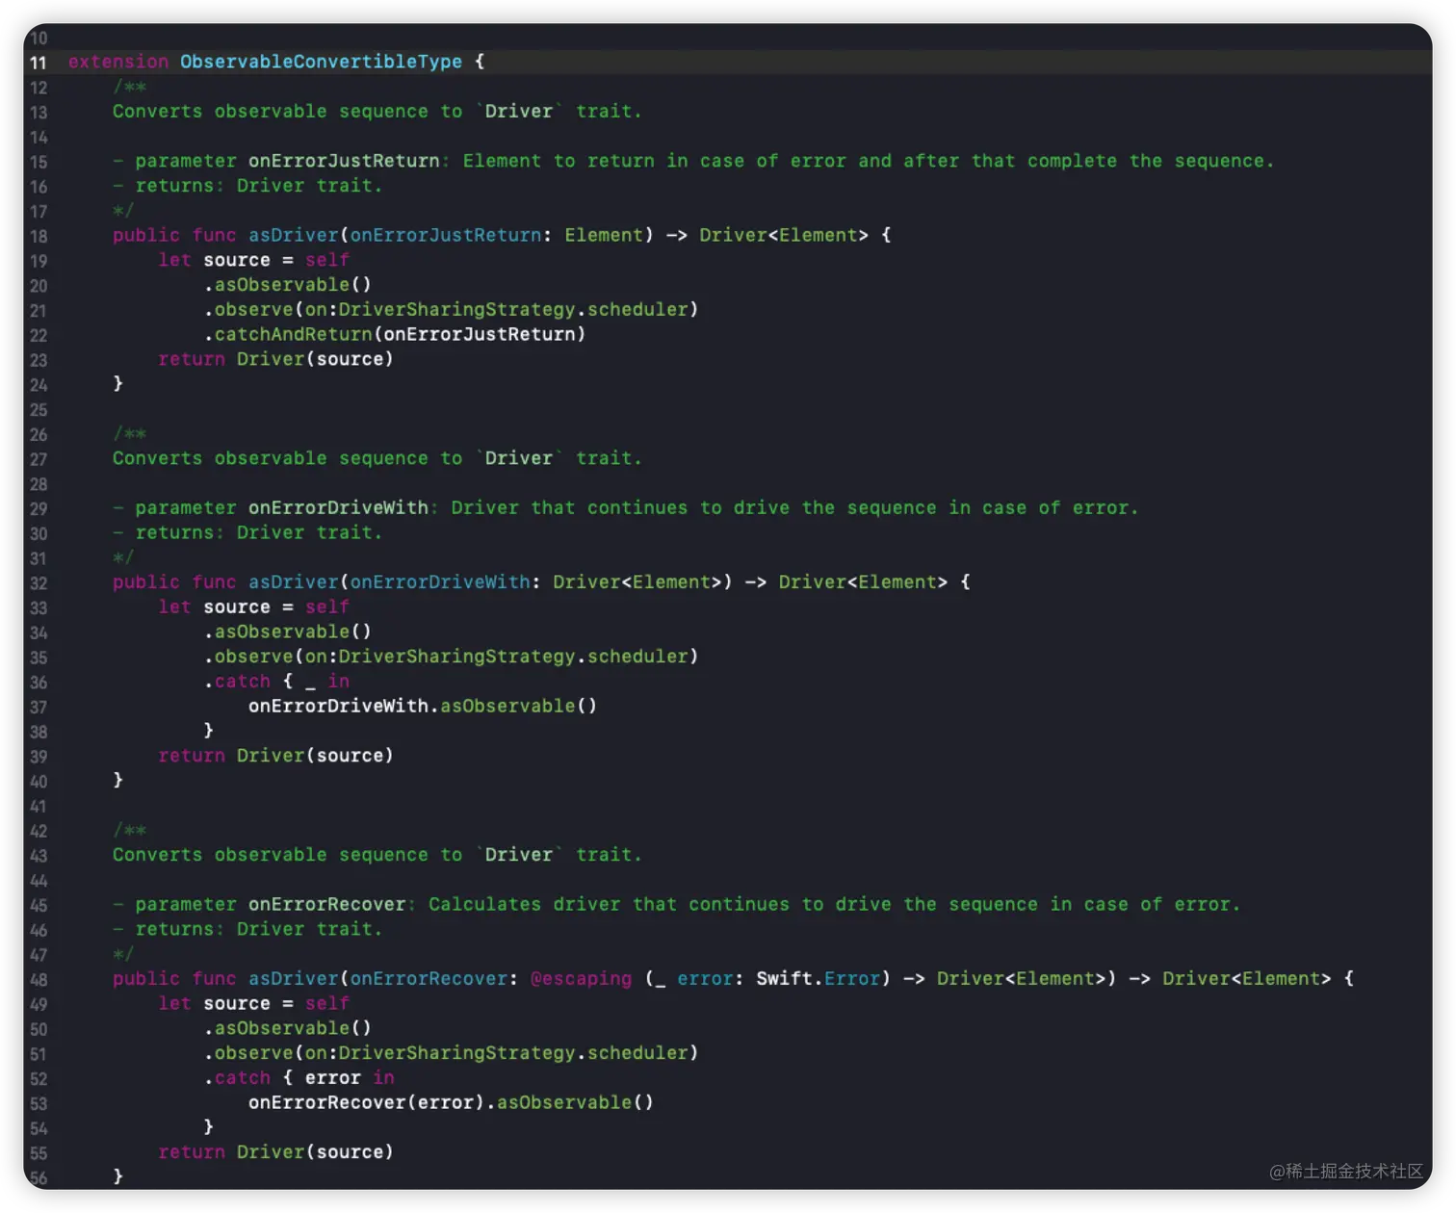The image size is (1456, 1213).
Task: Click 'returns: Driver trait.' on line 30
Action: (x=259, y=533)
